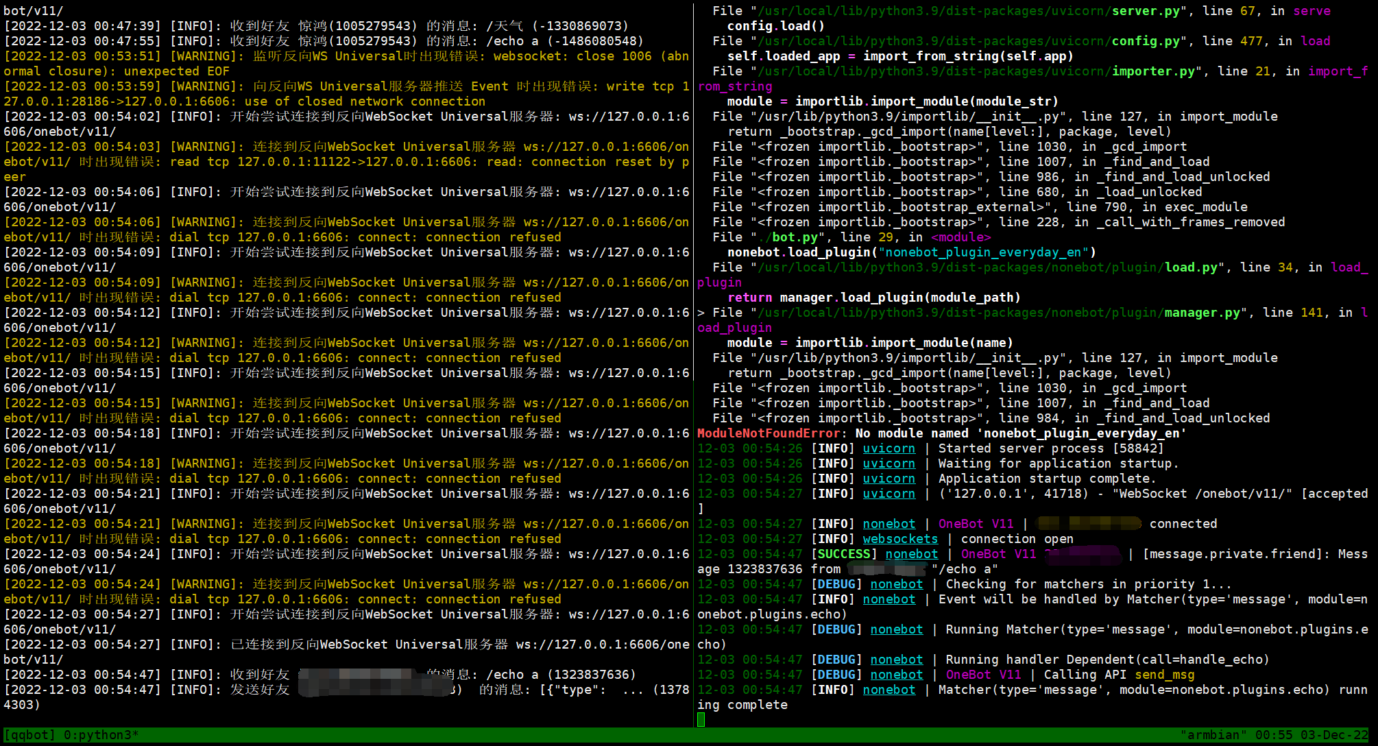Select the tmux window tab 0:python3*
This screenshot has height=746, width=1378.
point(101,735)
